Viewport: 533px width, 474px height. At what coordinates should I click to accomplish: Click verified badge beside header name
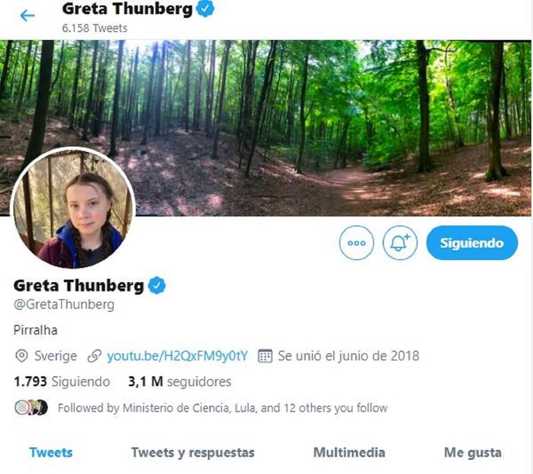[205, 9]
